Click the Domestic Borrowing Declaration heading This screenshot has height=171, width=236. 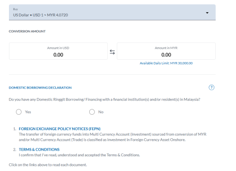[x=40, y=88]
